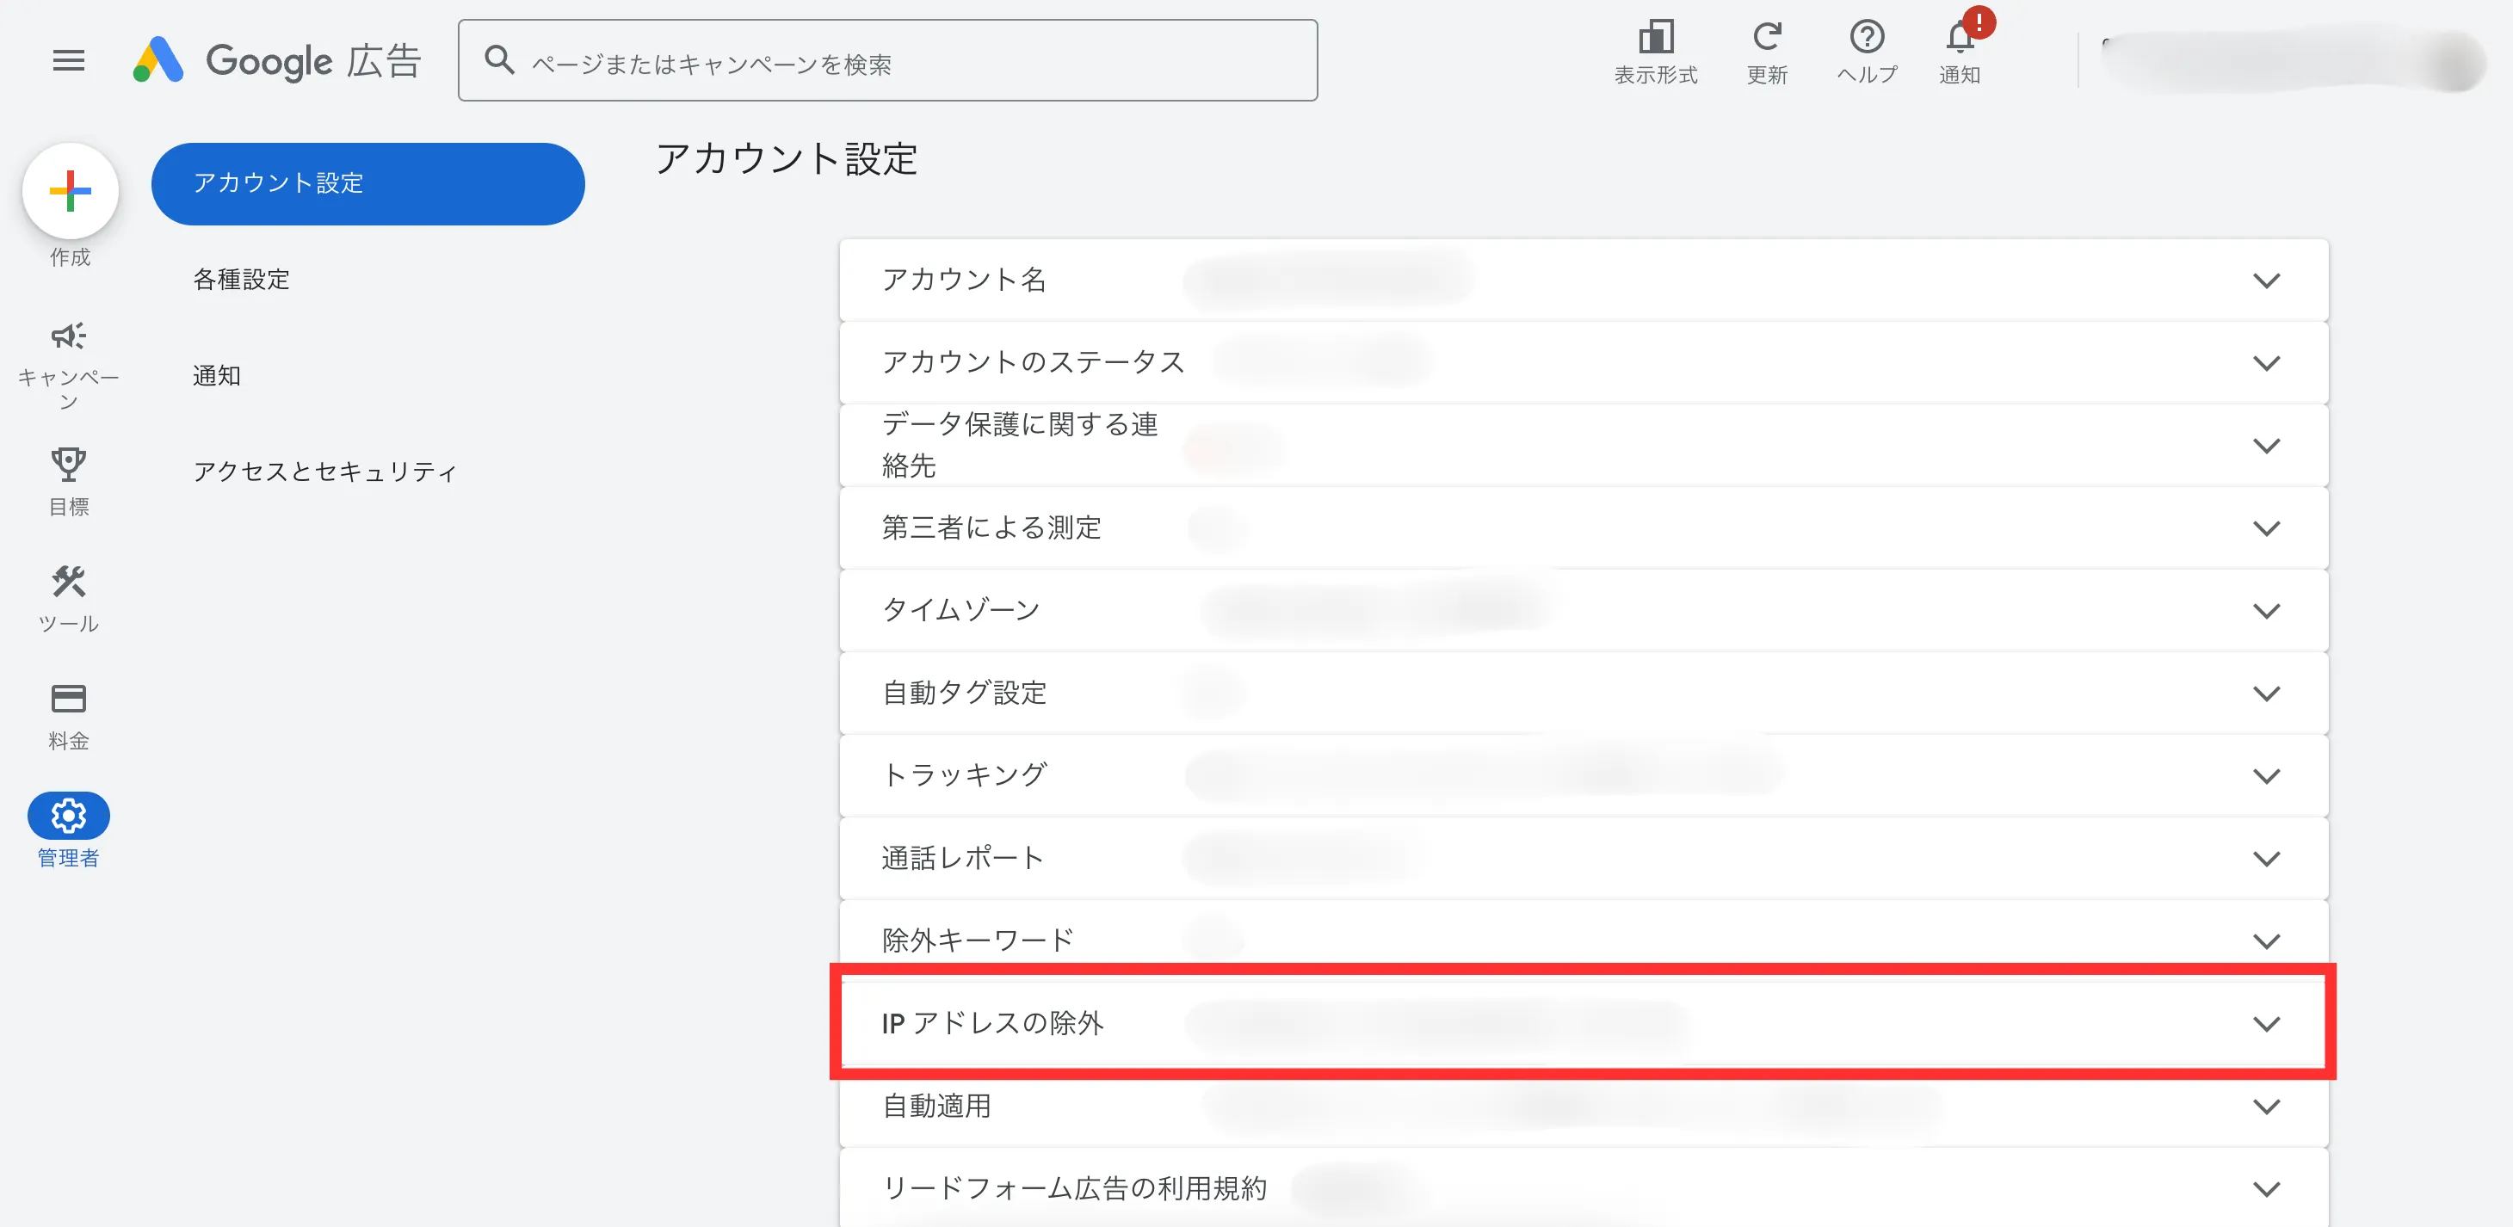Expand the 除外キーワード row
This screenshot has width=2513, height=1227.
pos(2265,941)
